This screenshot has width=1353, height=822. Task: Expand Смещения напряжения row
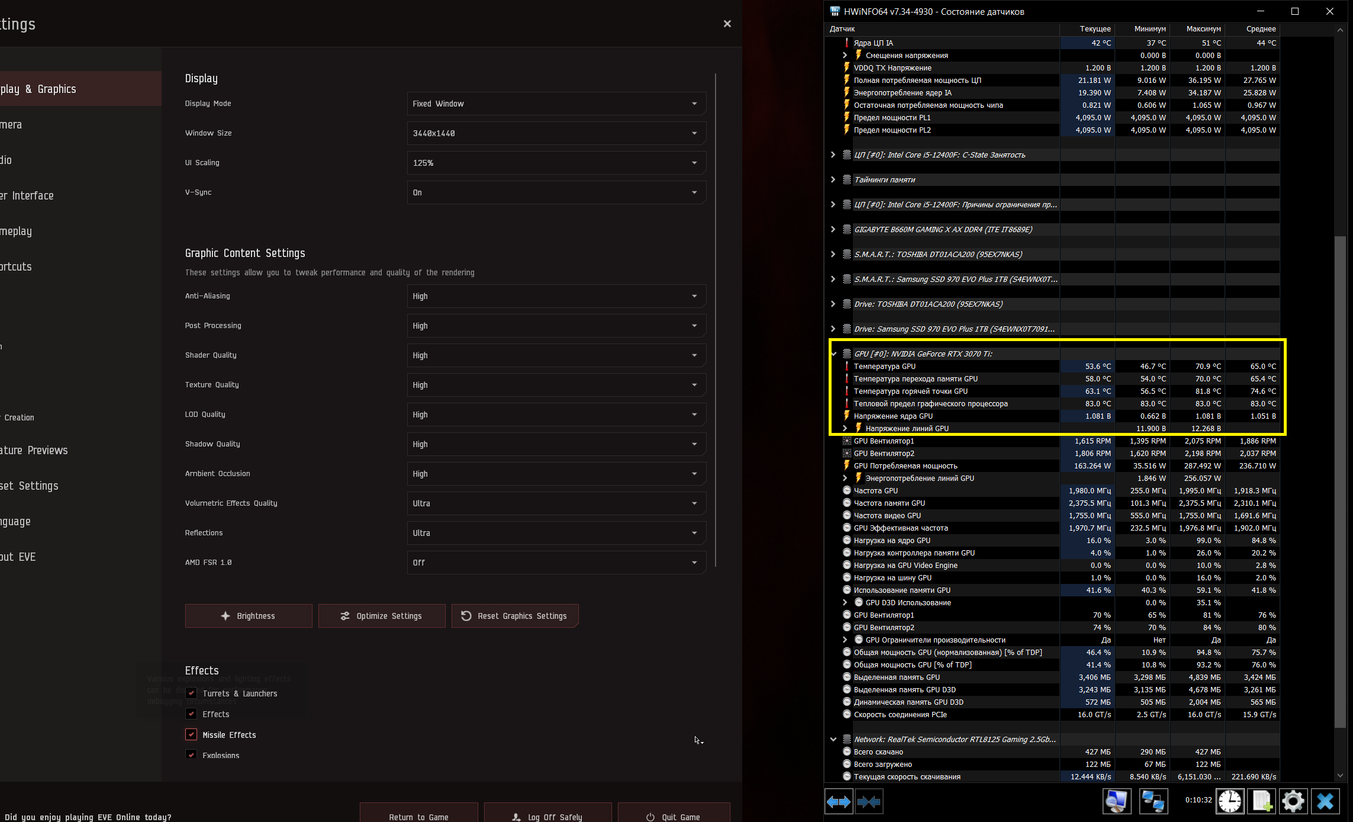[x=845, y=55]
